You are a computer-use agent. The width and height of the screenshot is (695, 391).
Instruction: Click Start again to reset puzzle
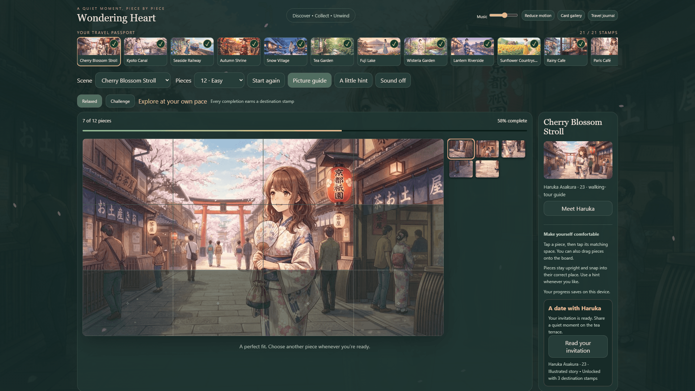266,80
